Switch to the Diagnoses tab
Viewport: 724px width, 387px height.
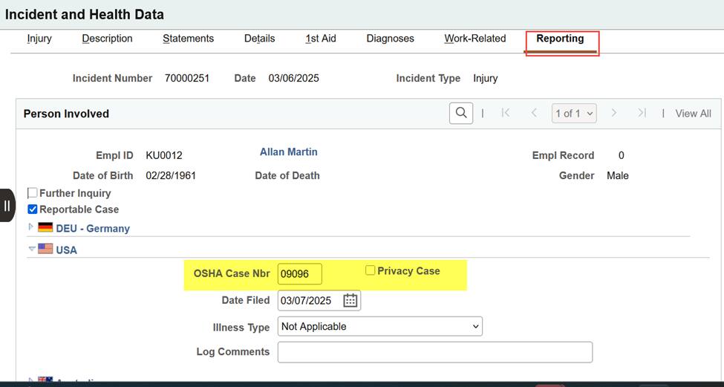[390, 39]
